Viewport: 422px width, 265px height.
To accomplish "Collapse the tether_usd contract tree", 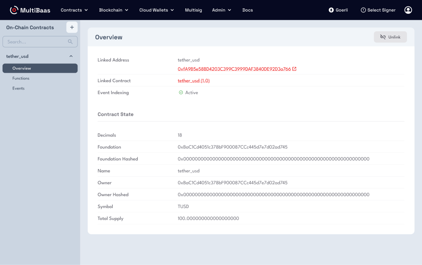I will (x=71, y=56).
